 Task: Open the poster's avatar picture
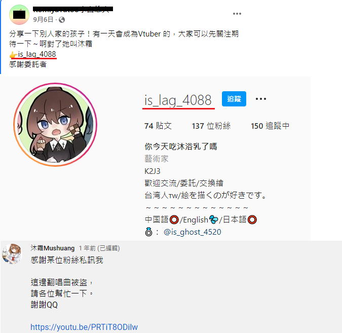(19, 15)
